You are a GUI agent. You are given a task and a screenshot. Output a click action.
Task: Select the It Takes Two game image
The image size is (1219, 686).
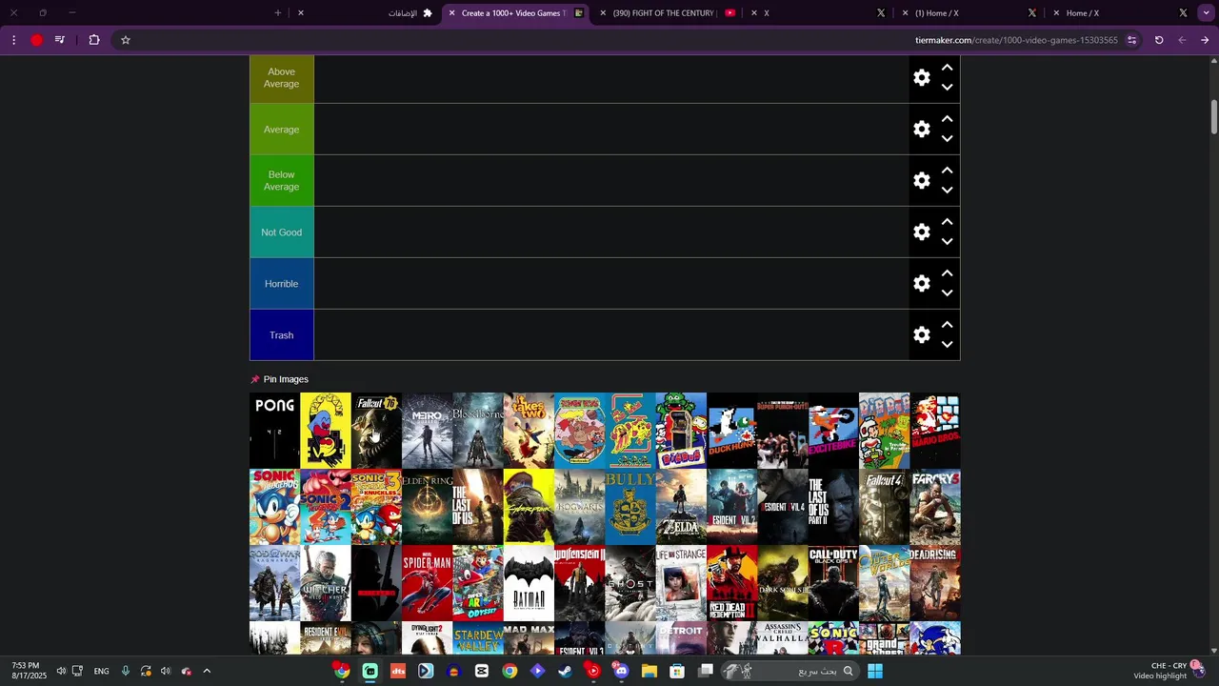(x=529, y=431)
